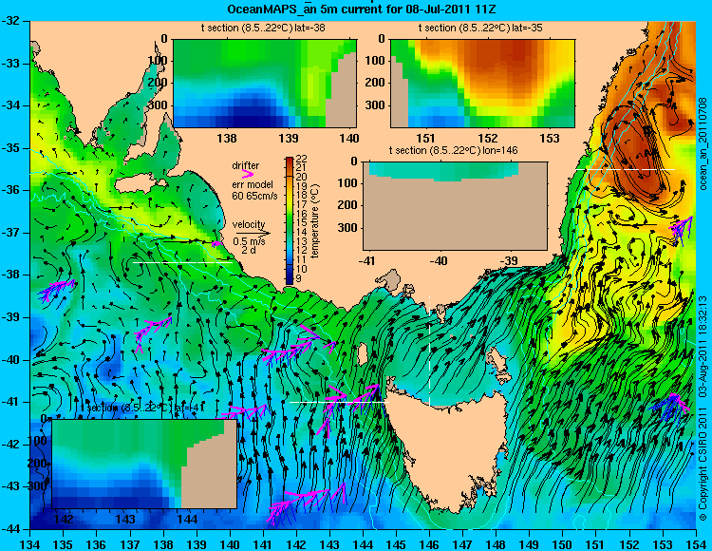This screenshot has width=712, height=551.
Task: Click '-35' on the left latitude axis
Action: (x=9, y=148)
